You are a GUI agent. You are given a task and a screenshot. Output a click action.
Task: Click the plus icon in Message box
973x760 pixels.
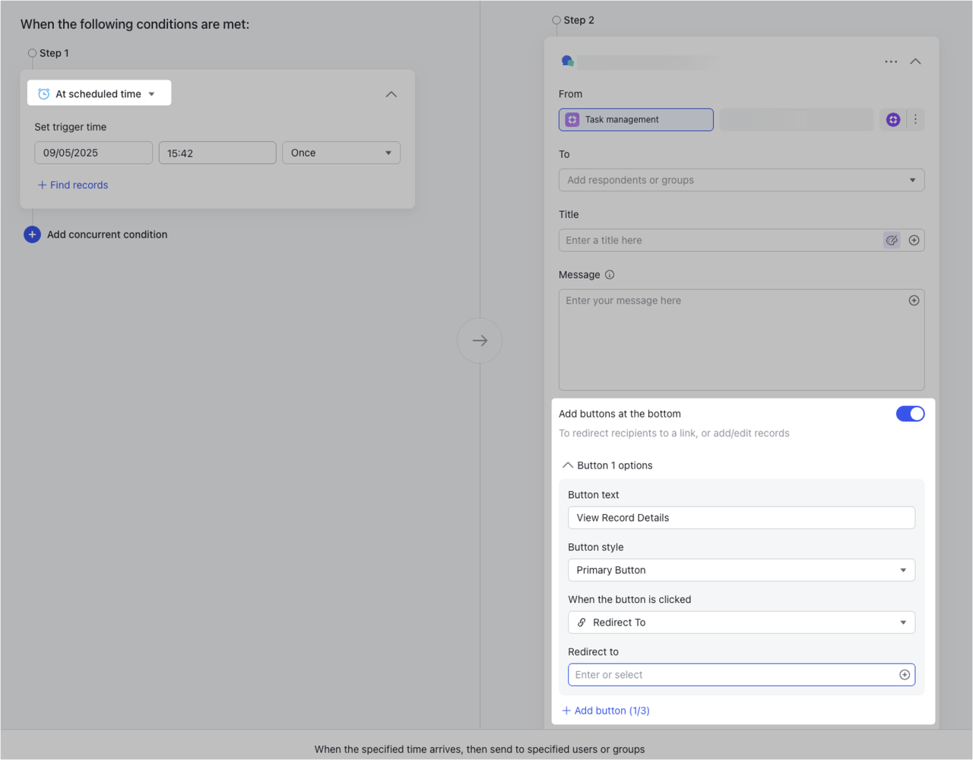tap(914, 301)
